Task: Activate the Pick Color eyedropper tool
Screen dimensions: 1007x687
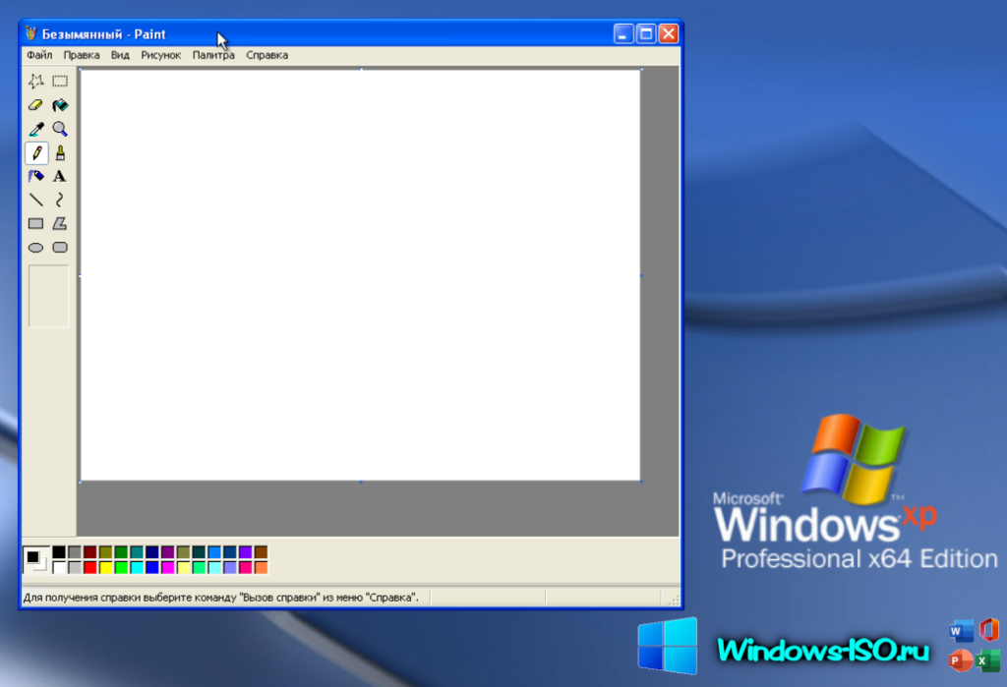Action: (36, 129)
